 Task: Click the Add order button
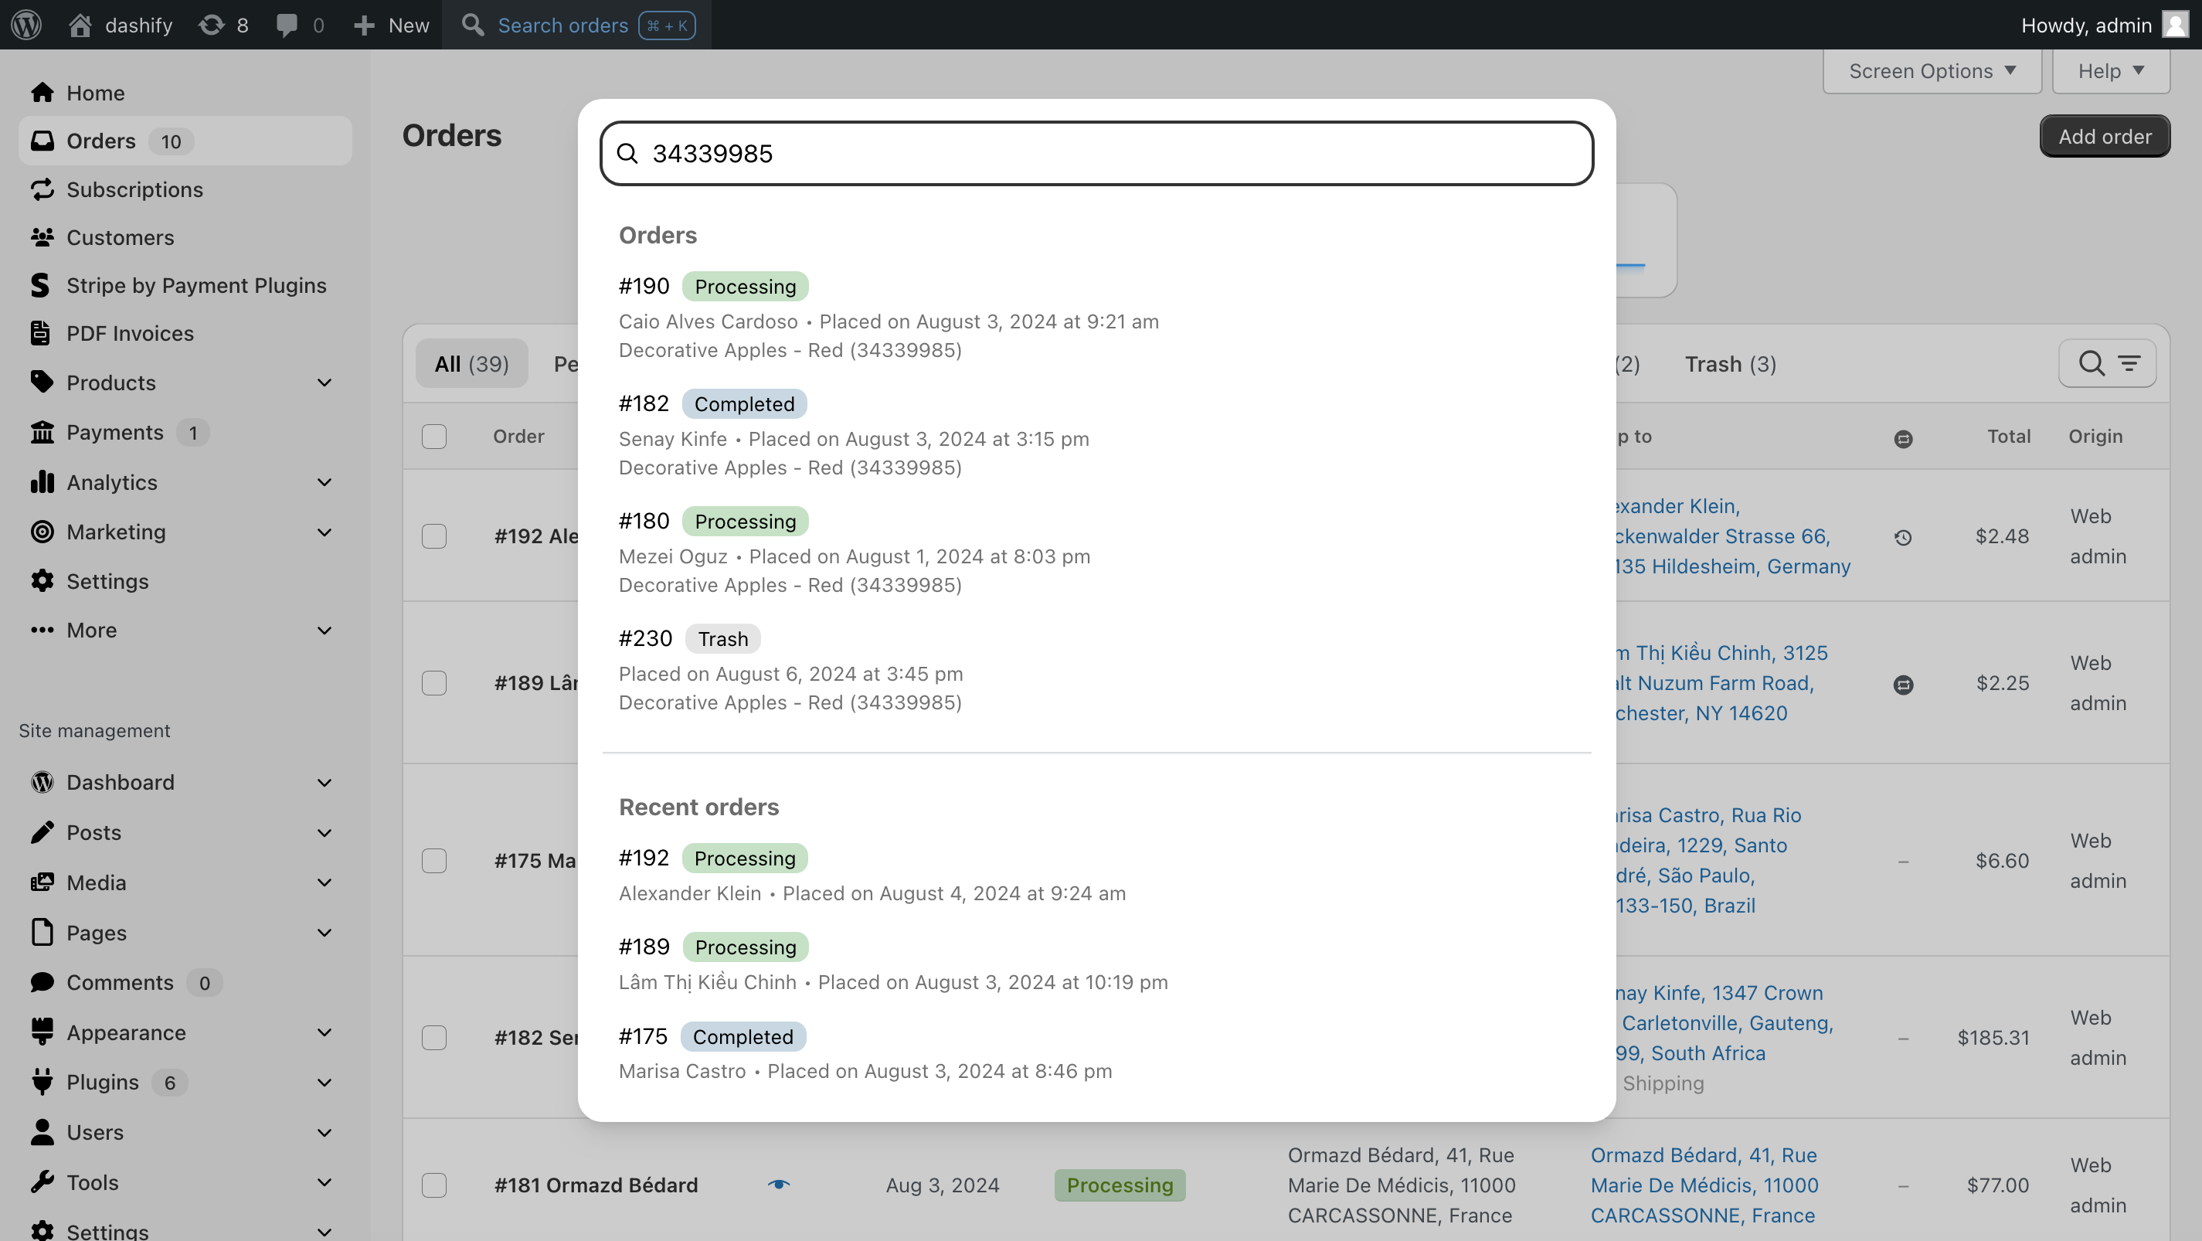pos(2105,136)
